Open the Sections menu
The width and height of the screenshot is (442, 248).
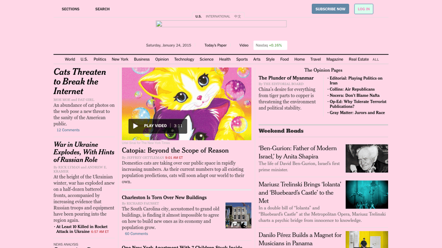click(x=70, y=9)
